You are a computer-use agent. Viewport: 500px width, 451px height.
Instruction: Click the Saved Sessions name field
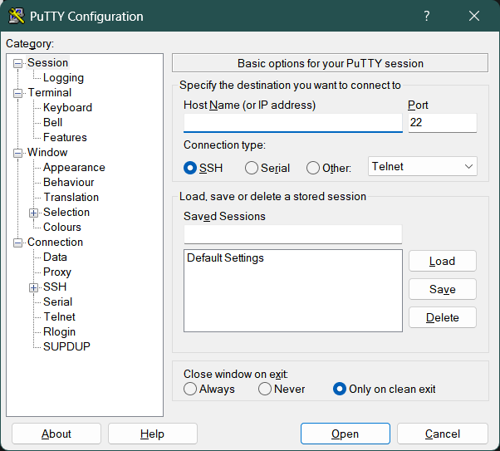point(292,234)
